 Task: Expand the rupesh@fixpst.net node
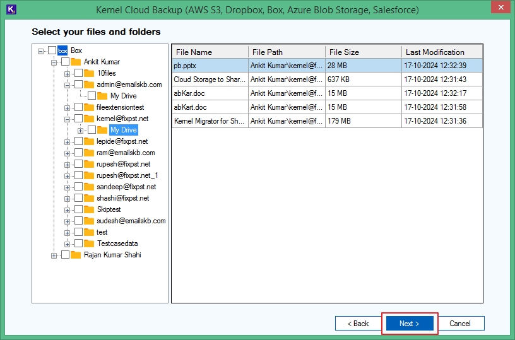point(67,165)
